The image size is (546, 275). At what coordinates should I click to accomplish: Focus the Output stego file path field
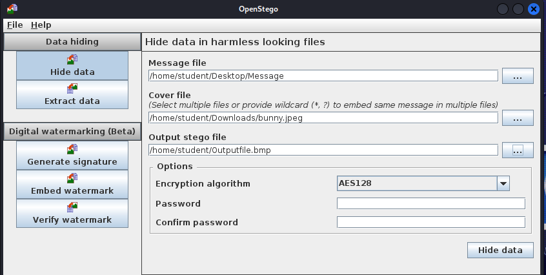point(323,150)
